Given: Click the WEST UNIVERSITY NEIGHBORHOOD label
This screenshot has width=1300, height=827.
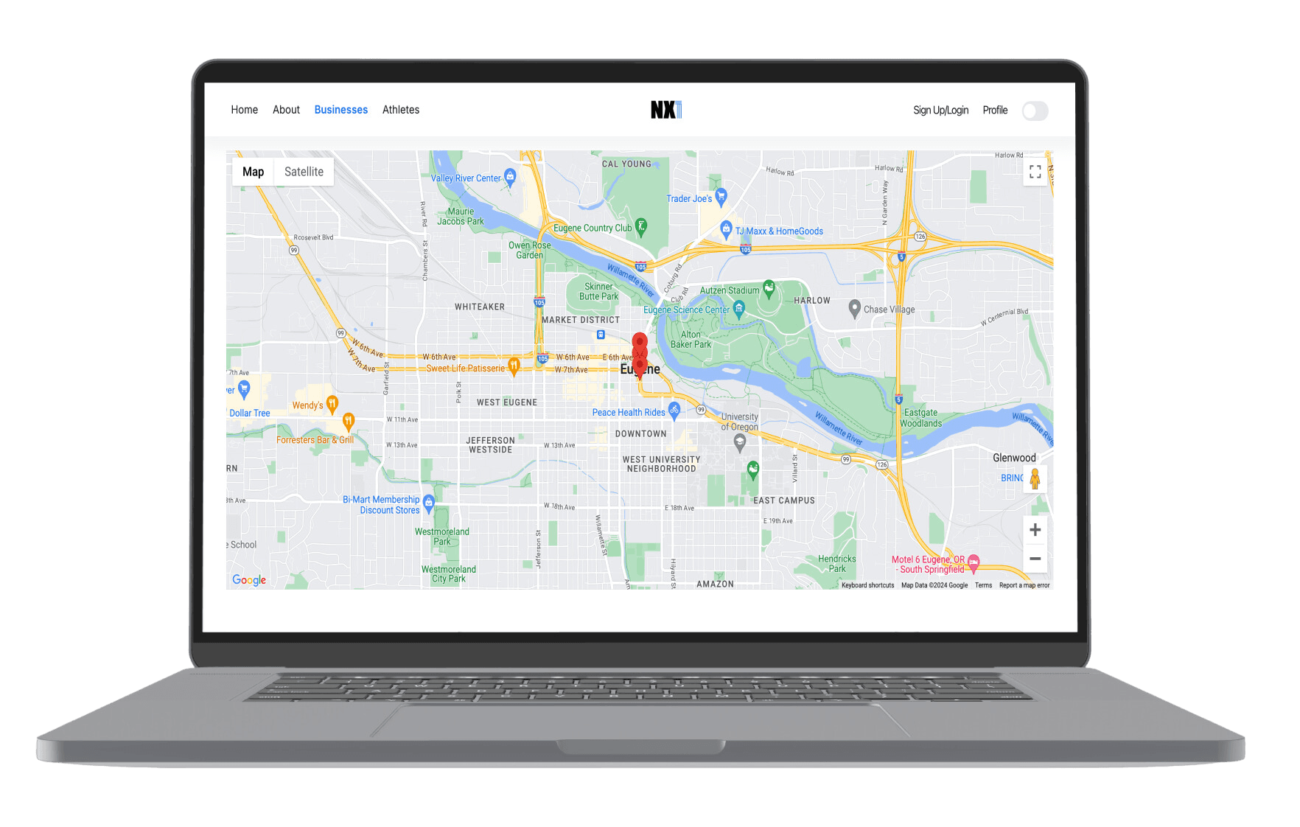Looking at the screenshot, I should pos(661,464).
